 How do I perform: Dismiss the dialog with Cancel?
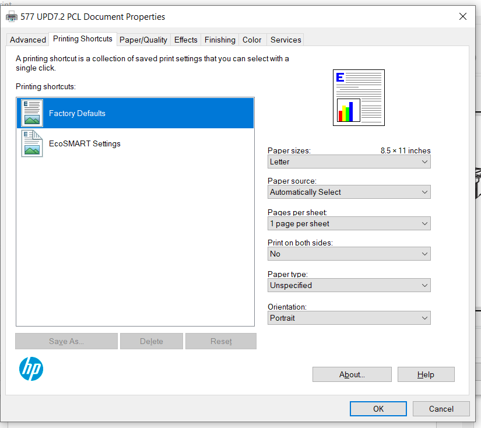441,408
